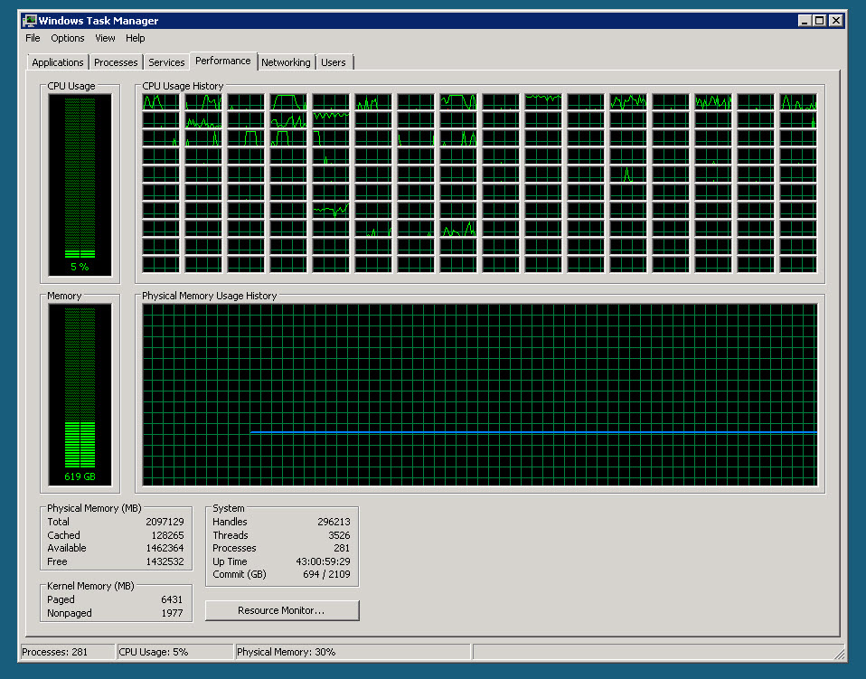Click the resize grip in the window corner
The width and height of the screenshot is (866, 679).
pyautogui.click(x=840, y=655)
